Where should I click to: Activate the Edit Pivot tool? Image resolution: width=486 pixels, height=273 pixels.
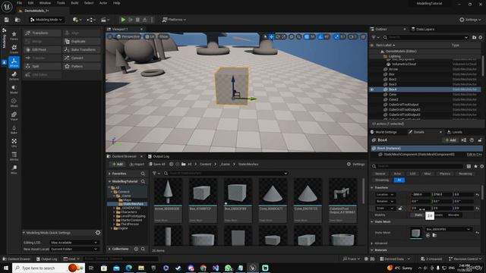coord(43,49)
